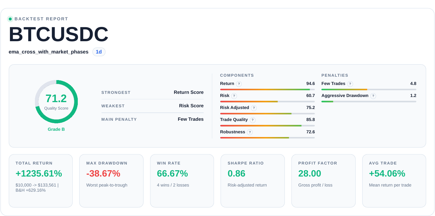Click the Risk Score weakest value

click(191, 106)
